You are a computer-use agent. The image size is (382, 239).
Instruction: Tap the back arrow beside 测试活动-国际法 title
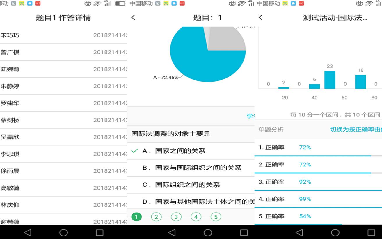pyautogui.click(x=260, y=17)
